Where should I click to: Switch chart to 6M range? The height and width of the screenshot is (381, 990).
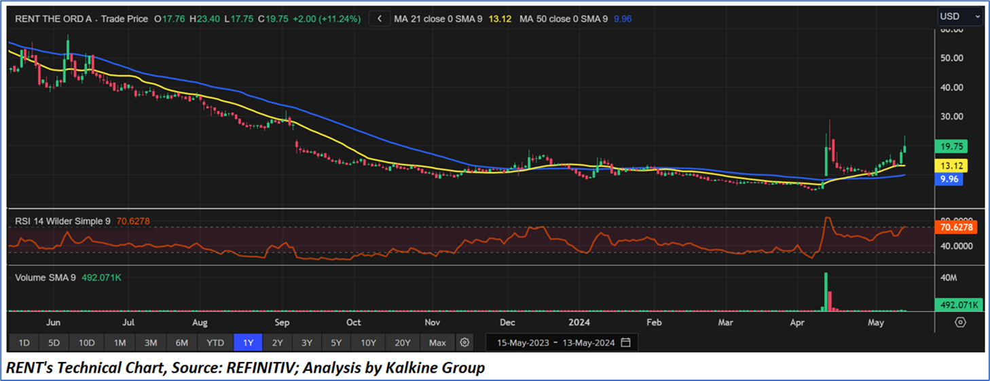click(181, 342)
